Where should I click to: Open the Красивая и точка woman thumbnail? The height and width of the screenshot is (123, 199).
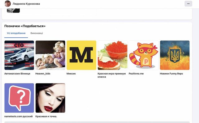(50, 98)
